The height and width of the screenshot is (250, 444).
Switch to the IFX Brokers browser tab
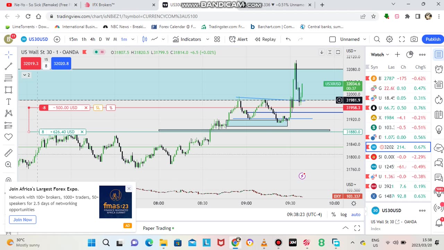[x=120, y=5]
